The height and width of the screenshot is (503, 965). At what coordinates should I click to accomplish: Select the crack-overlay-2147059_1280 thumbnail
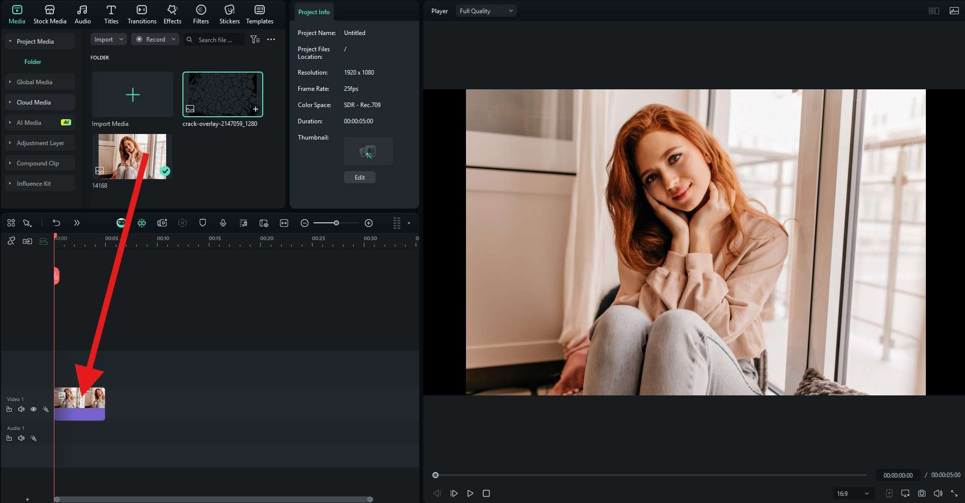coord(223,94)
